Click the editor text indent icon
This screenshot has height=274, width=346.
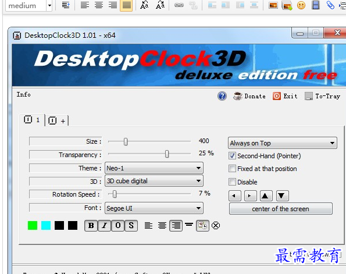[66, 5]
